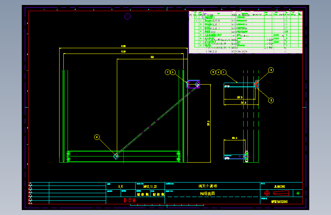
Task: Select the drawing name PHS组装图
Action: (x=207, y=194)
